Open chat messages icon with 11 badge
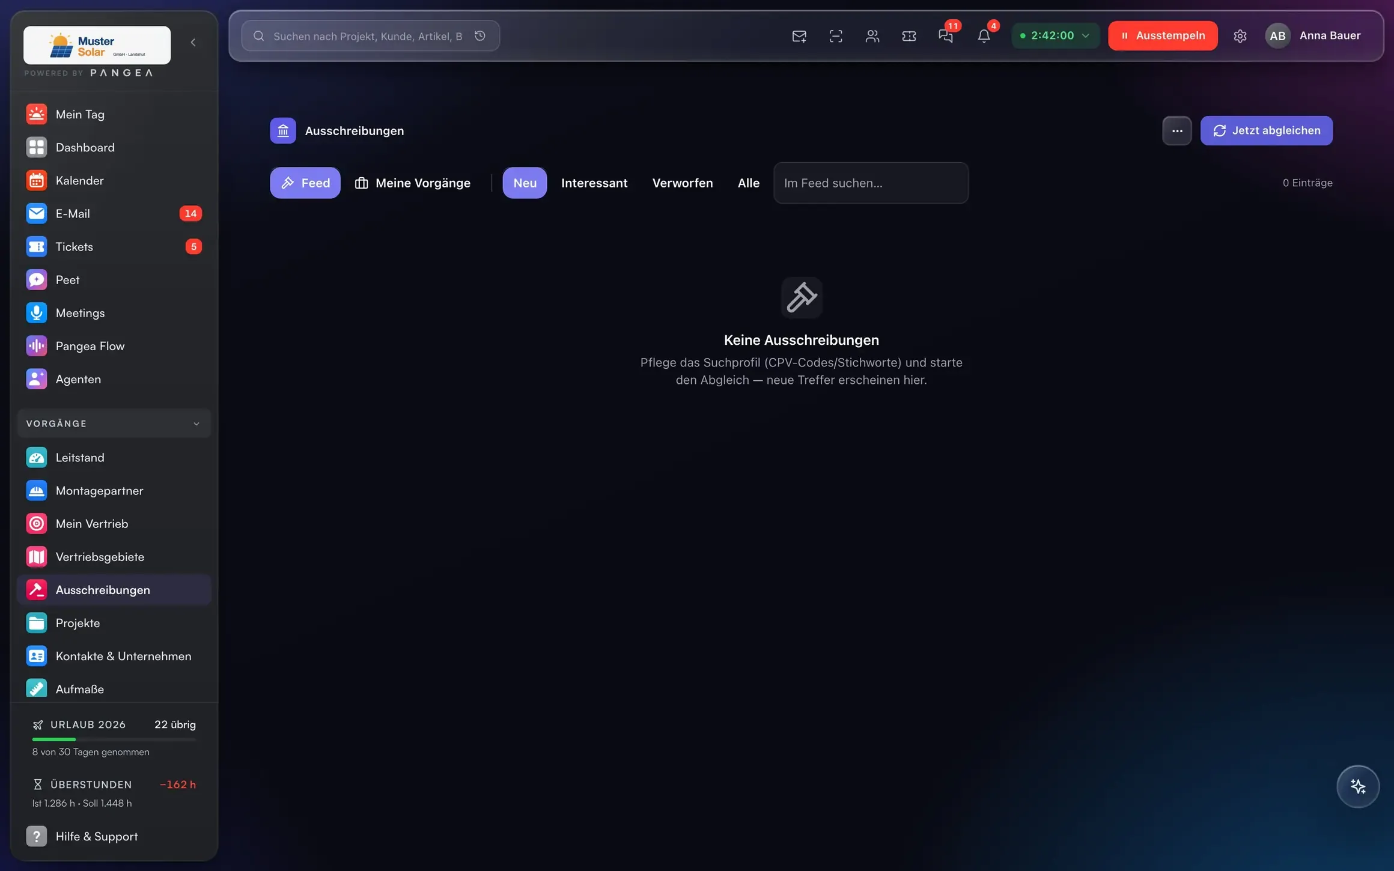Screen dimensions: 1394x871 pos(946,36)
